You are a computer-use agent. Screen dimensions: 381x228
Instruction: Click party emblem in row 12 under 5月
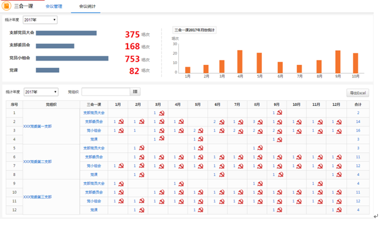(x=200, y=210)
